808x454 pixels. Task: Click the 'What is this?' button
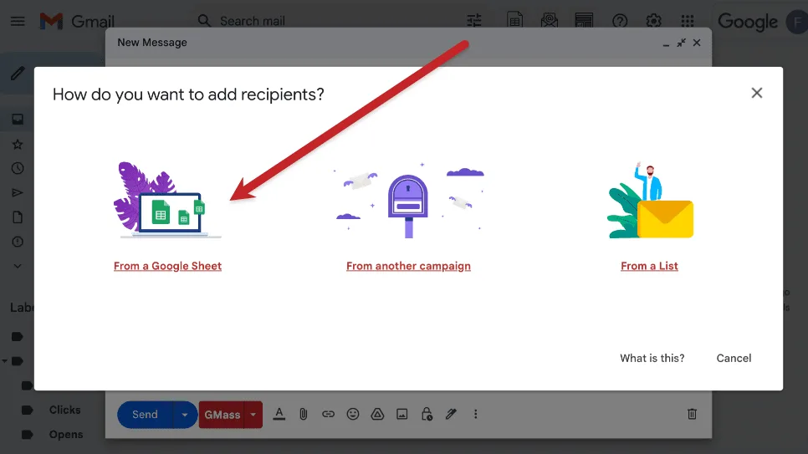coord(652,358)
